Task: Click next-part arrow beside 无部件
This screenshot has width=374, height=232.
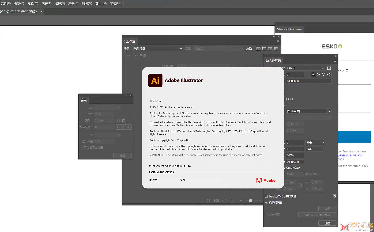Action: [x=136, y=56]
